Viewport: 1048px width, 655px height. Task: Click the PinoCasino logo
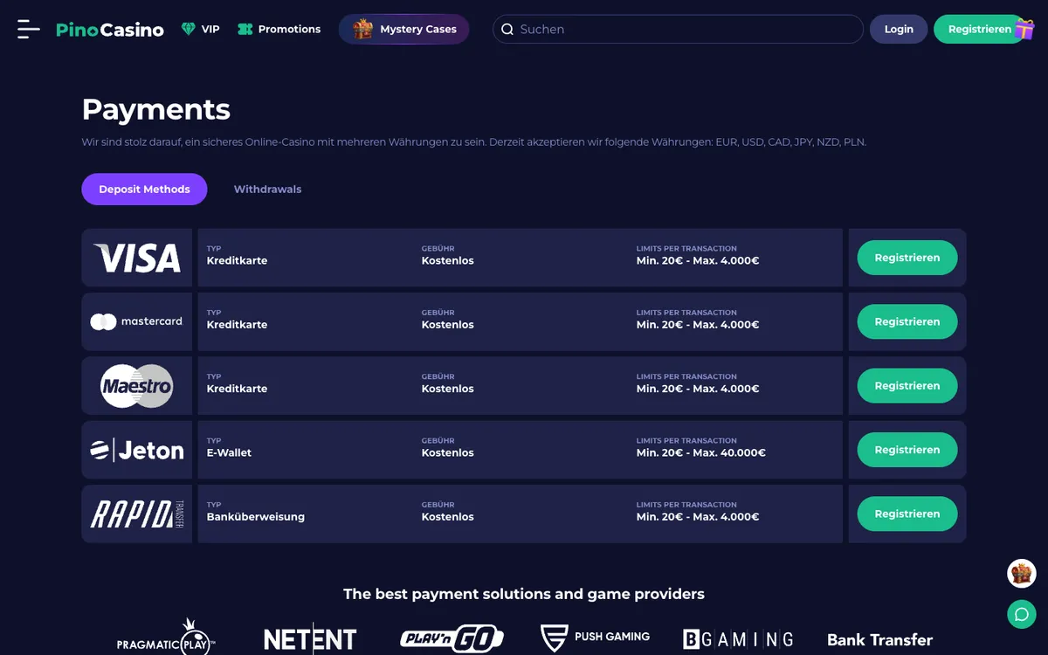coord(110,30)
